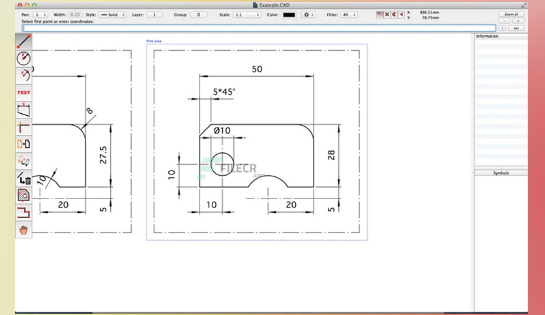Click the zoom out minus button

tap(505, 21)
